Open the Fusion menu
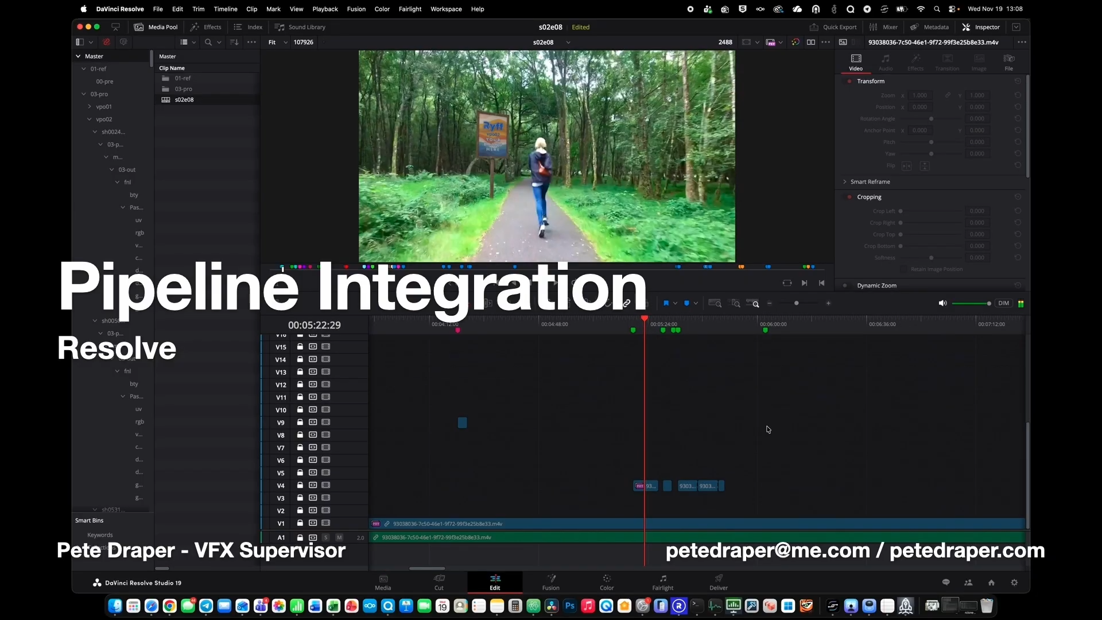This screenshot has width=1102, height=620. [356, 9]
